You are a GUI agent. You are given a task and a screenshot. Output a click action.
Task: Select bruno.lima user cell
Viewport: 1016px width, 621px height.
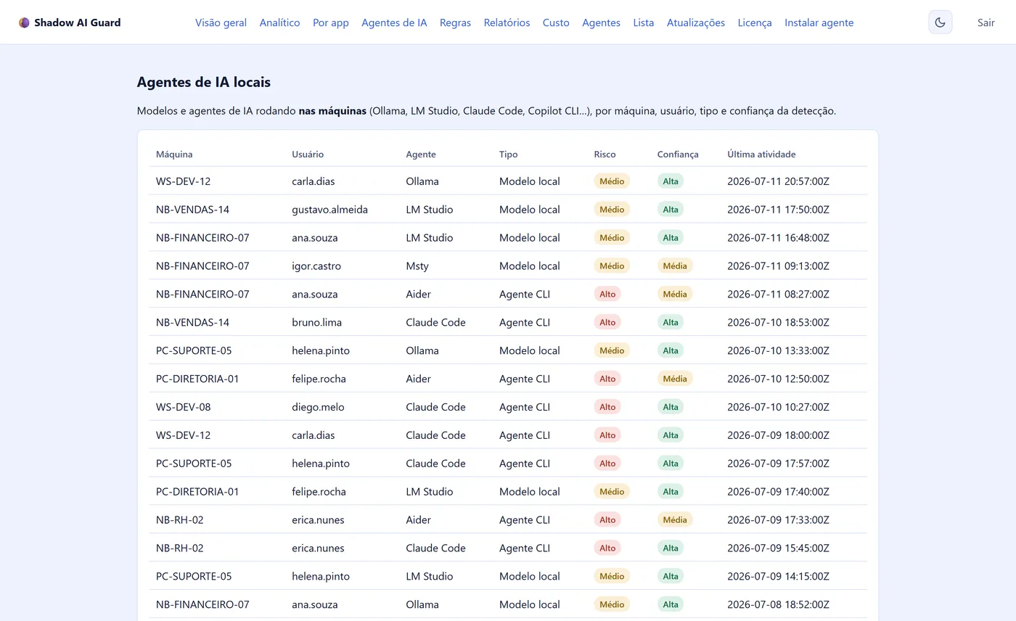pos(316,322)
